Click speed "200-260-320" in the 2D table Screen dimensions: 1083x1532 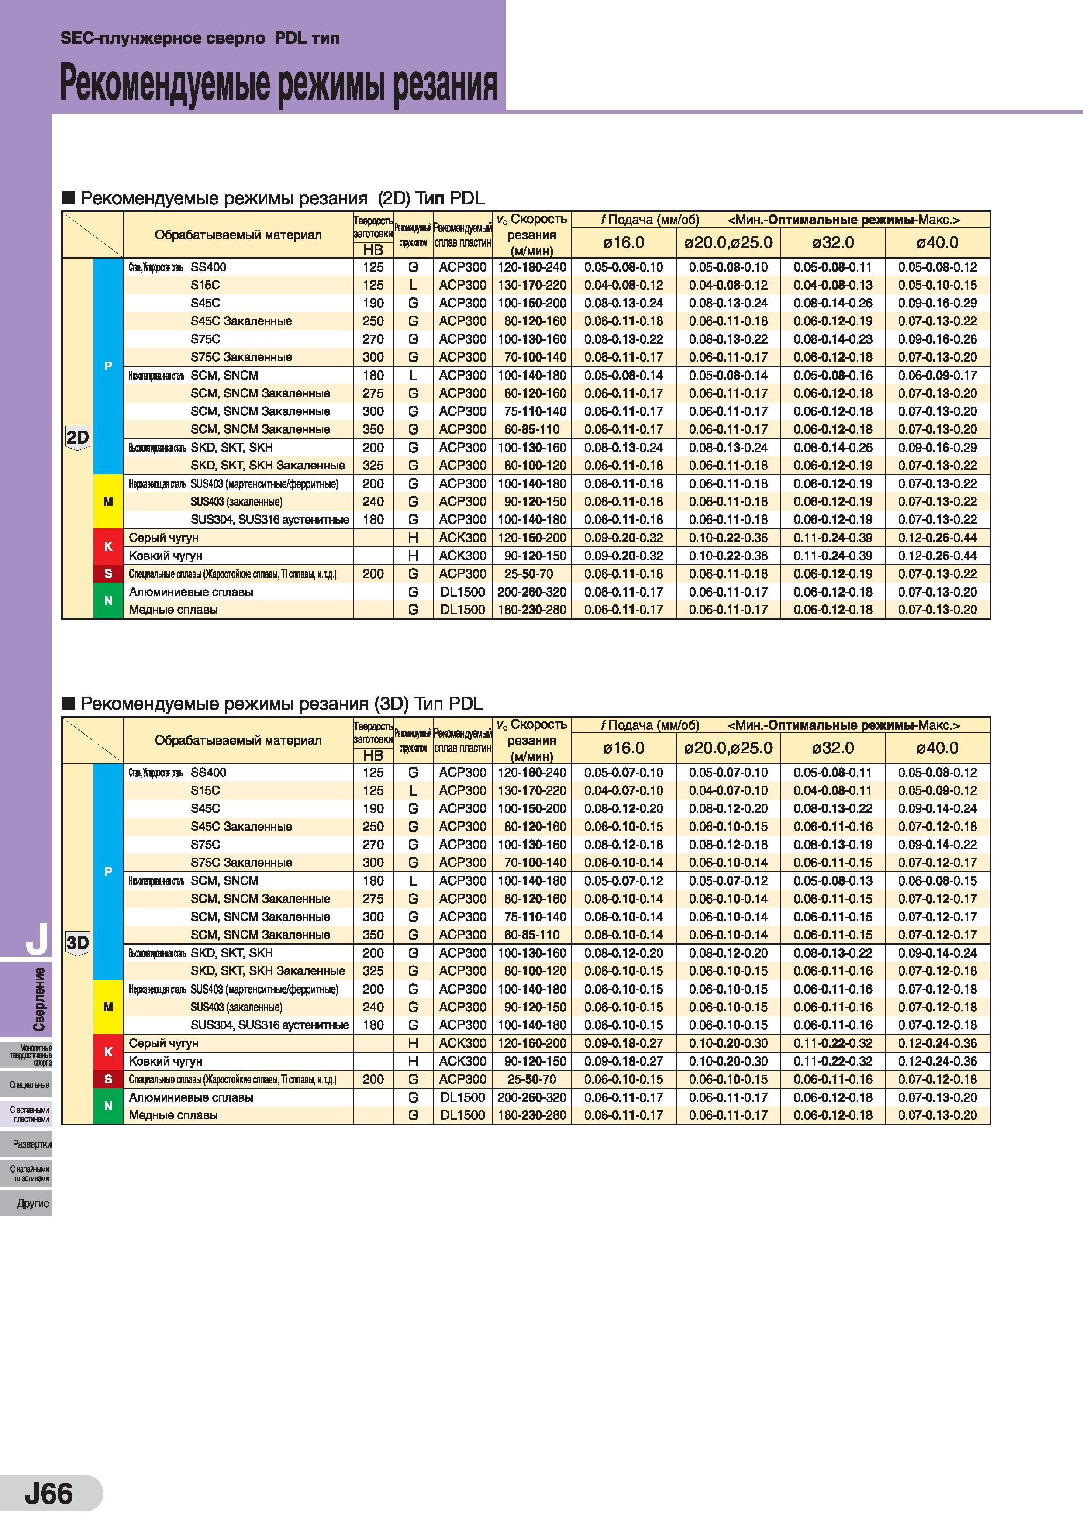pyautogui.click(x=532, y=592)
